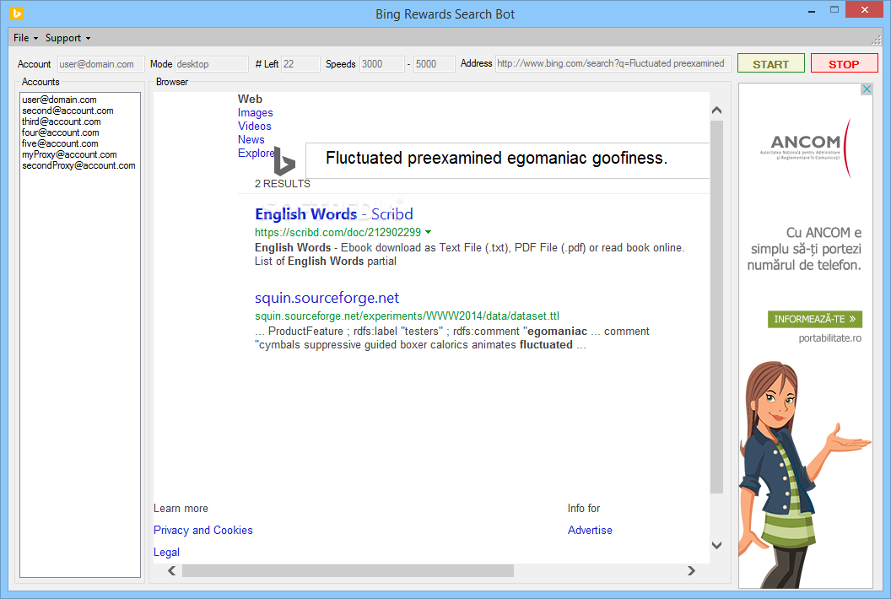Click the STOP button
Viewport: 891px width, 599px height.
pos(844,63)
